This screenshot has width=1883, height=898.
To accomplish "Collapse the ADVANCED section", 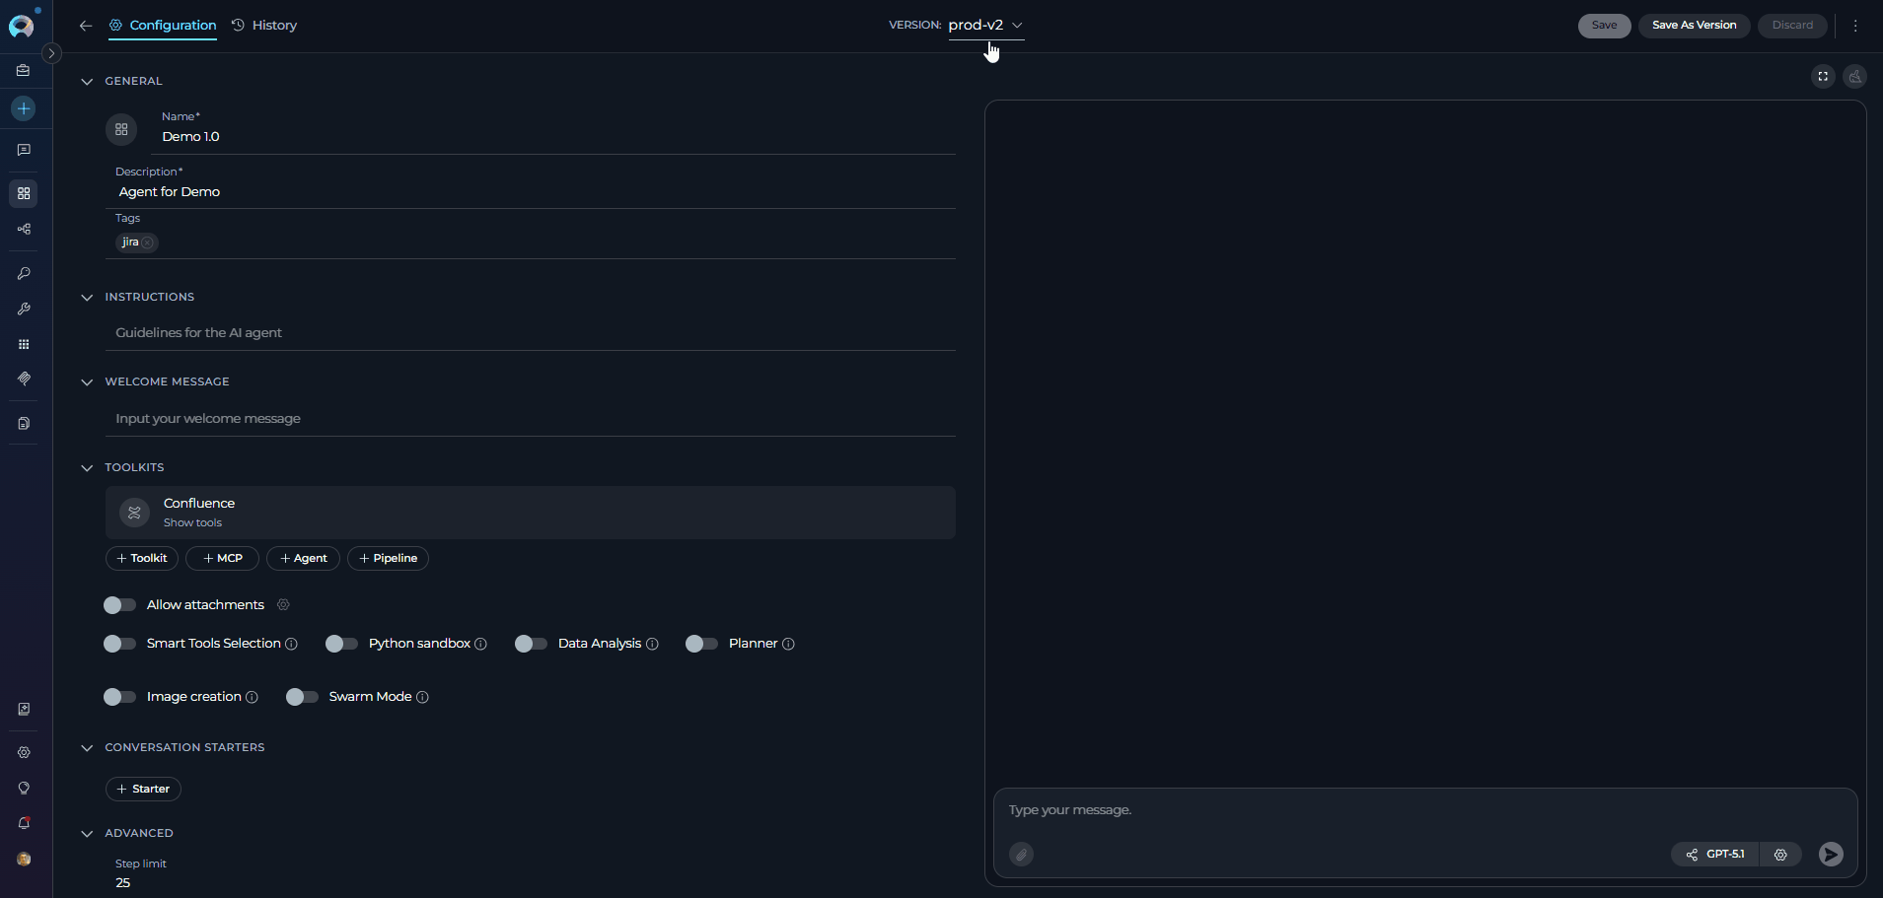I will 87,834.
